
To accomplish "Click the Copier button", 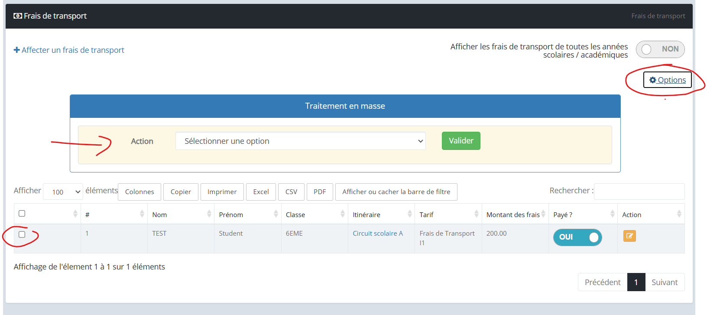I will click(181, 192).
